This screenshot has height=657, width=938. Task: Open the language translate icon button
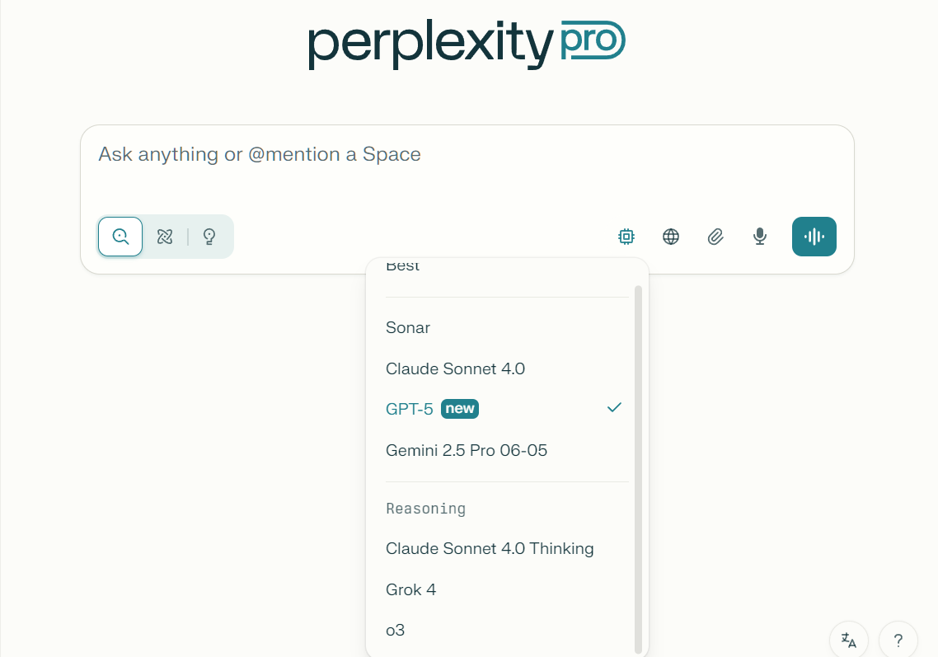click(x=848, y=640)
